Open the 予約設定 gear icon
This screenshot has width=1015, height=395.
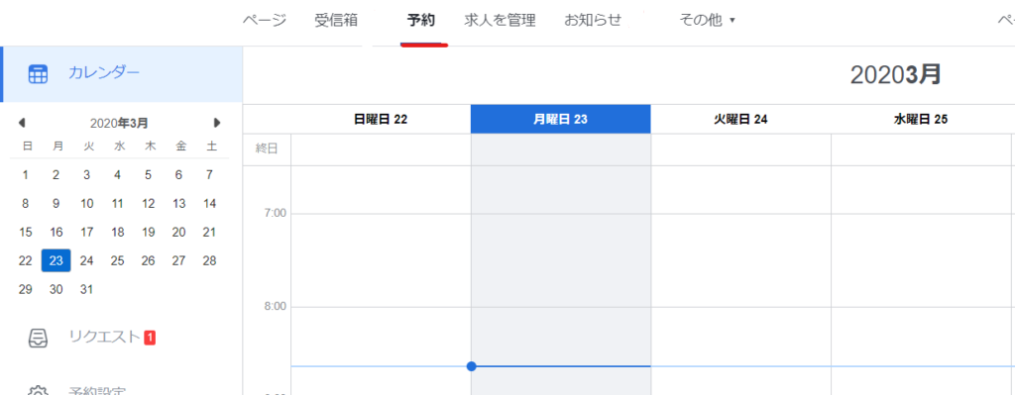click(38, 391)
